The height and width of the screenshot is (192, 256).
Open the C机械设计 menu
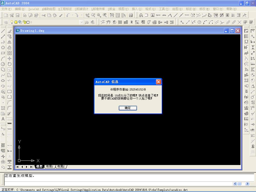[81, 9]
